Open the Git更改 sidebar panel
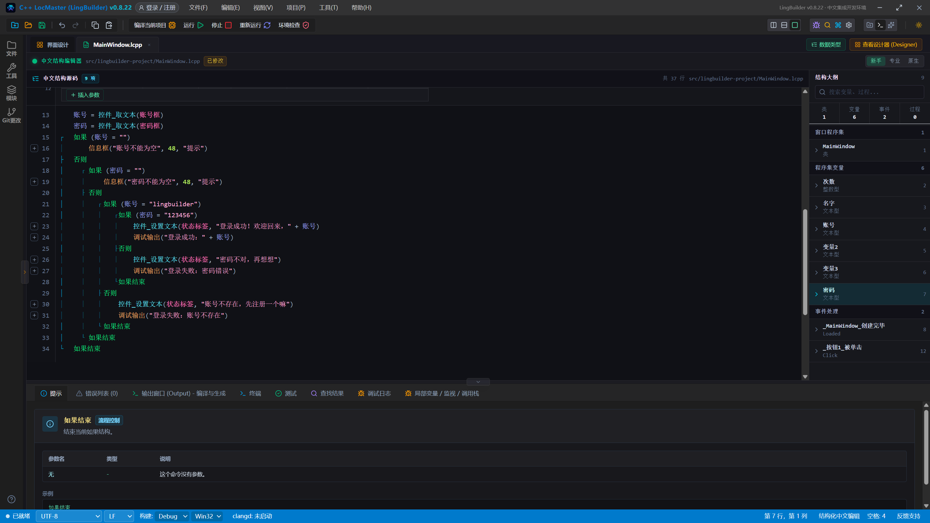This screenshot has width=930, height=523. point(12,116)
